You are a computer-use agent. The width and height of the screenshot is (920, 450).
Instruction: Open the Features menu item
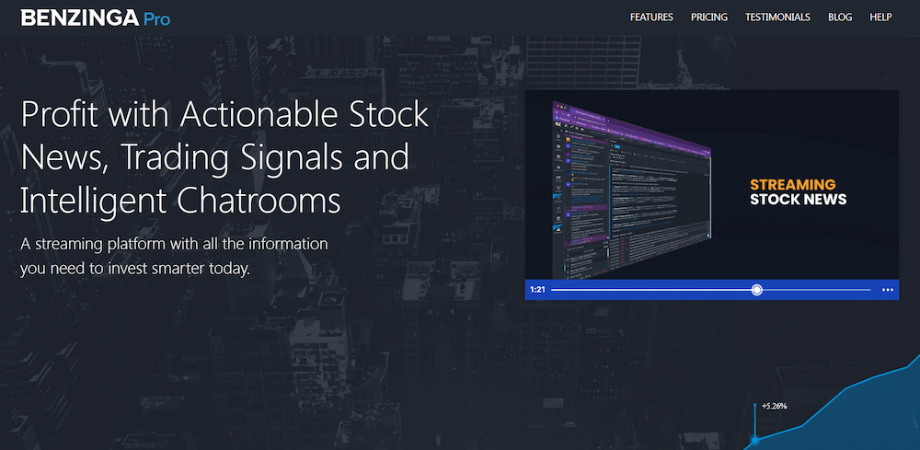pos(651,17)
